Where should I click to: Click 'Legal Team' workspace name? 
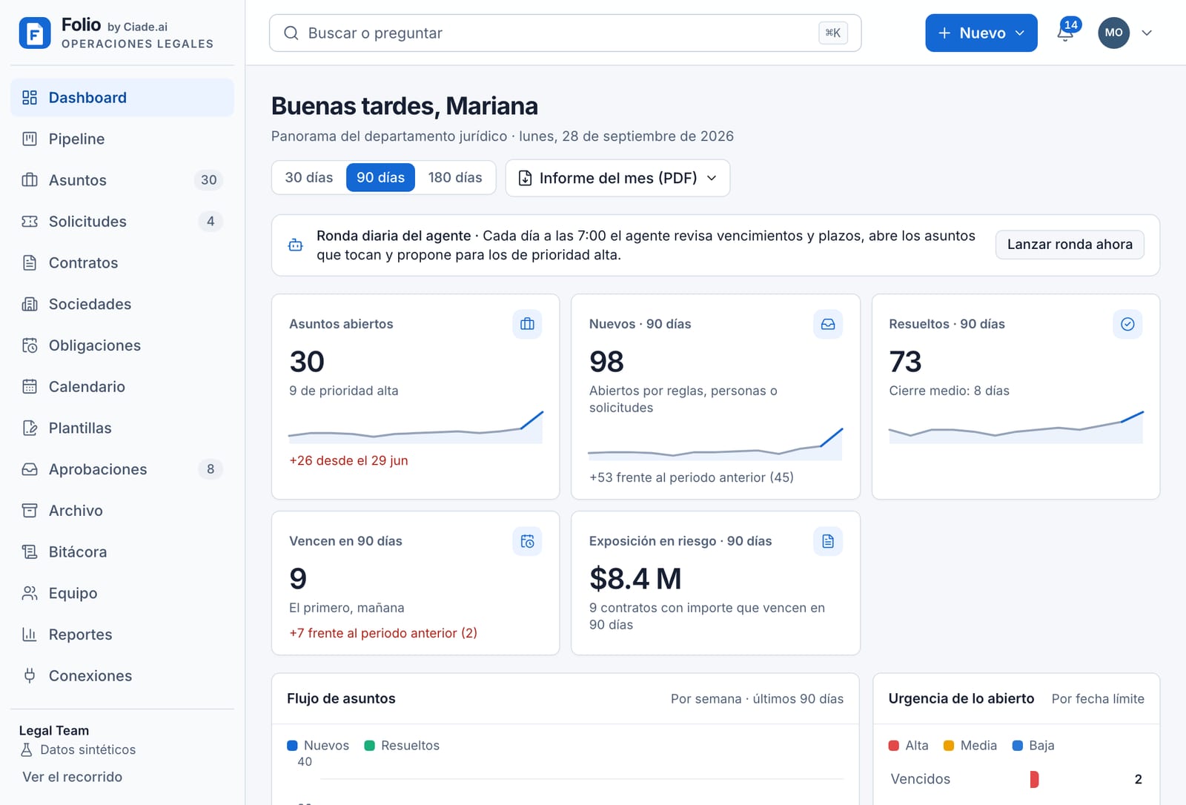54,731
